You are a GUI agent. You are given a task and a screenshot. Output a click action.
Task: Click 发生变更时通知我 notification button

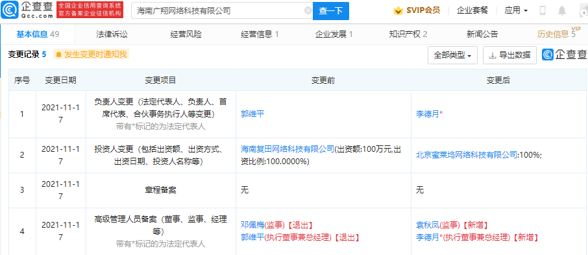(91, 55)
